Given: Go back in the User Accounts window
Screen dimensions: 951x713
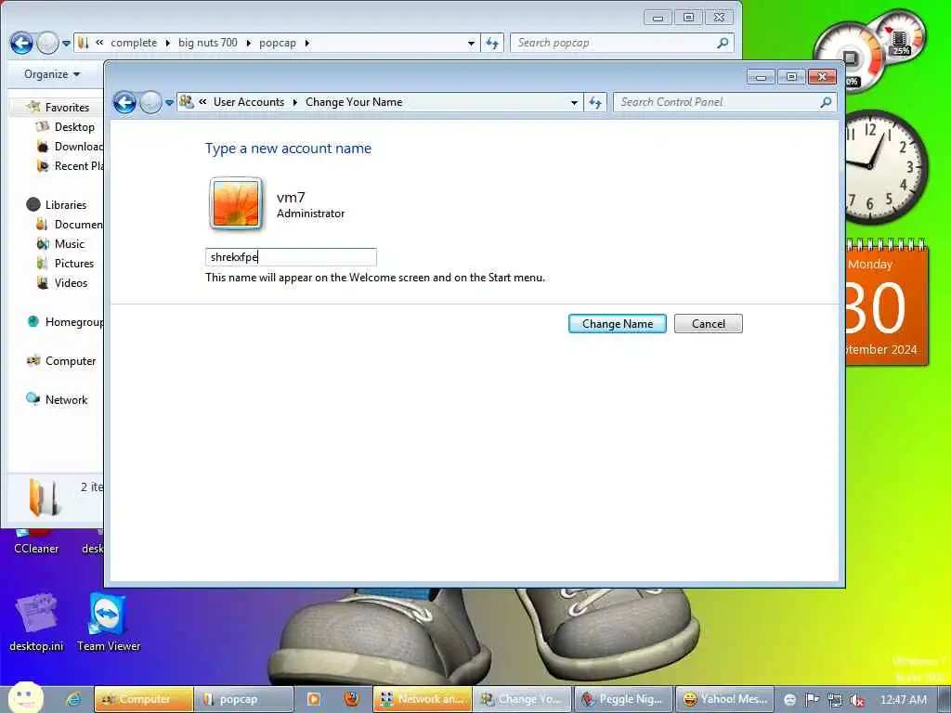Looking at the screenshot, I should coord(125,102).
